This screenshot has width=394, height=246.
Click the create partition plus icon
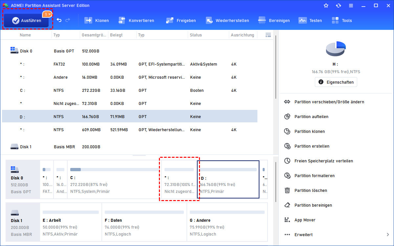coord(287,146)
